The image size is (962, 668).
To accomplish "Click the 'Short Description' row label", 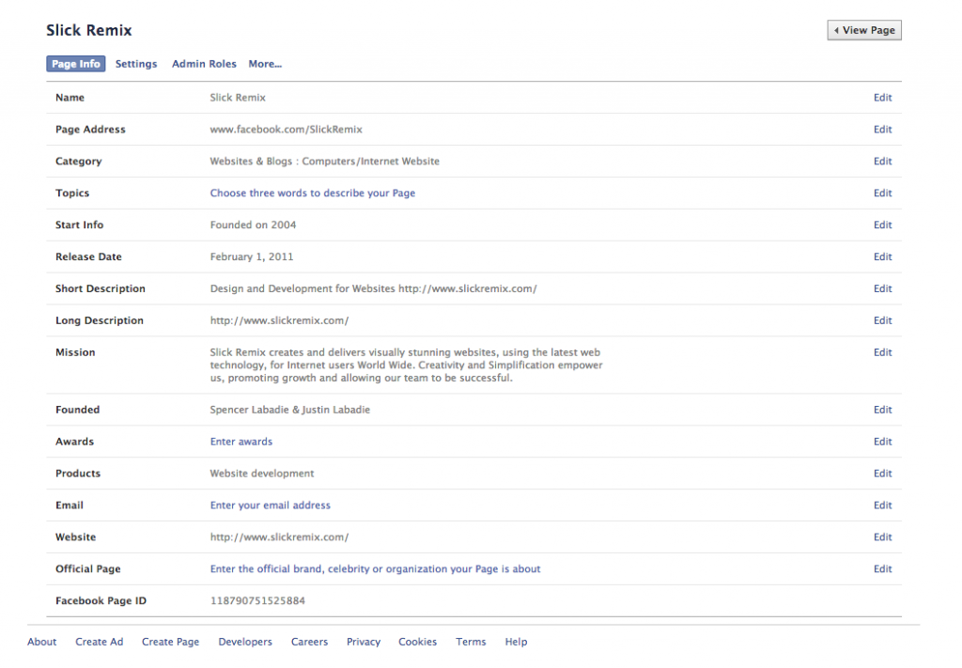I will click(100, 289).
